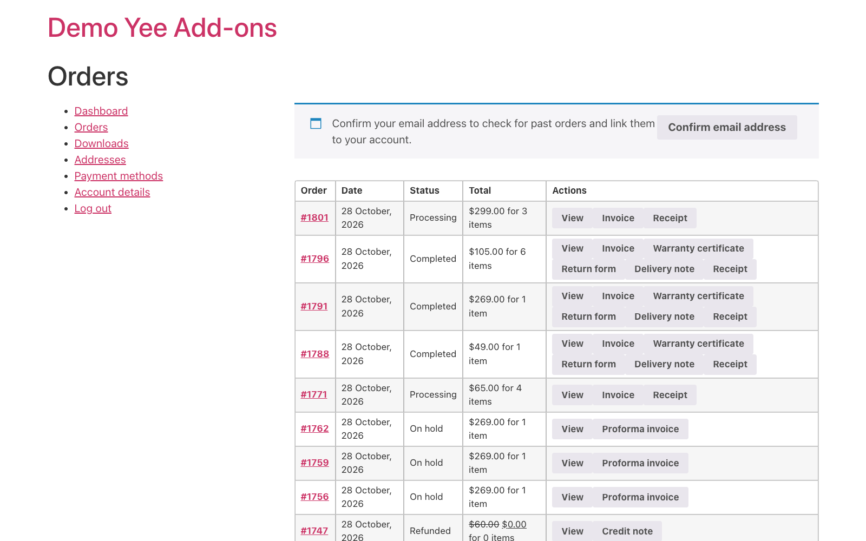This screenshot has height=541, width=866.
Task: Open the Demo Yee Add-ons site title
Action: pos(162,28)
